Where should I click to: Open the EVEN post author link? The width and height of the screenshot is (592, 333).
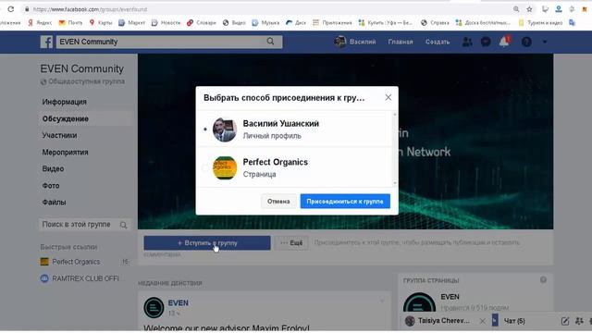179,302
